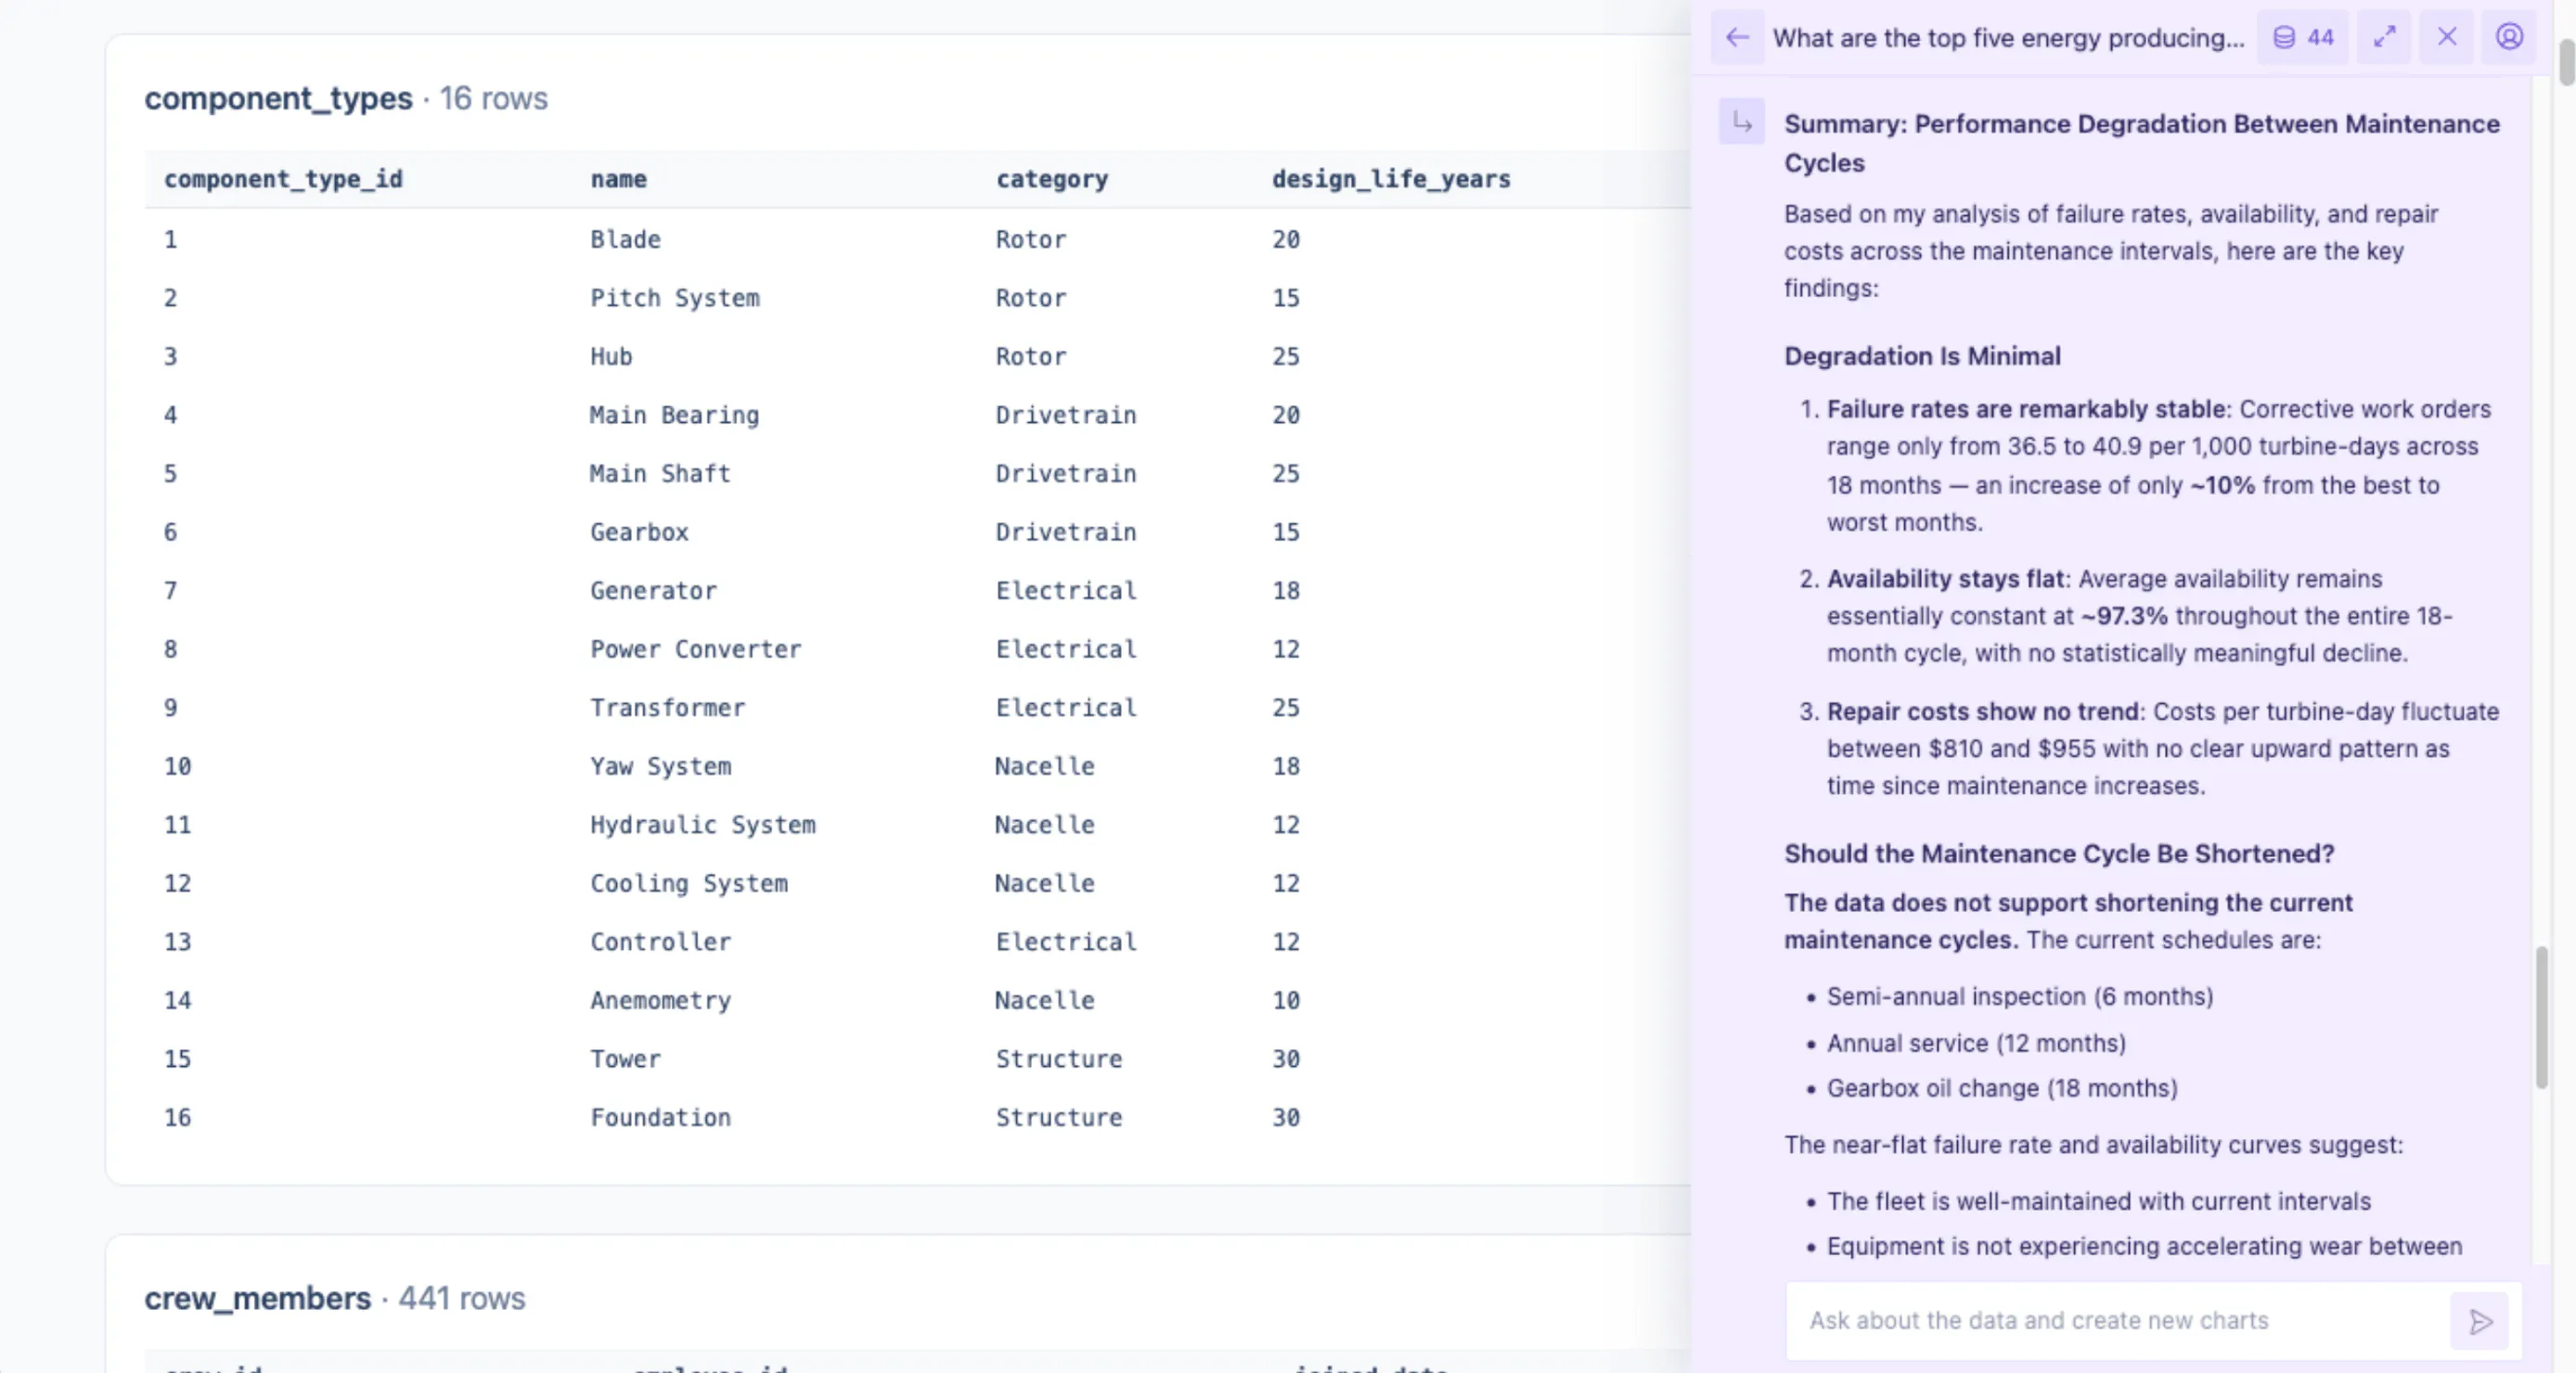This screenshot has height=1373, width=2576.
Task: Click 'Annual service (12 months)' bullet
Action: point(1976,1043)
